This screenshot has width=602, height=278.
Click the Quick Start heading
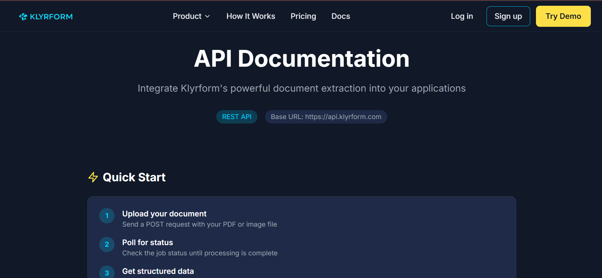[x=134, y=177]
